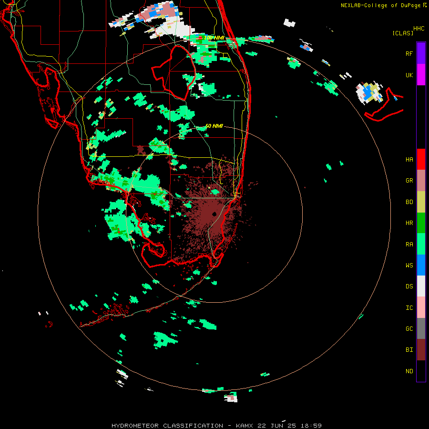
Task: Click the UK legend label
Action: 409,75
